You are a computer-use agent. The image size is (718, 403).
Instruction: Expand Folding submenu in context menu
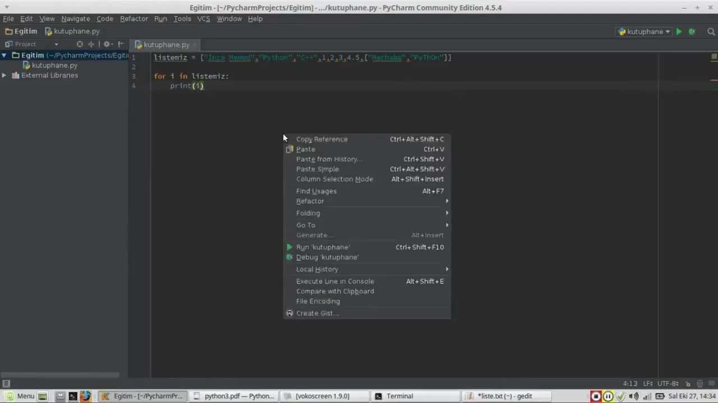(367, 213)
